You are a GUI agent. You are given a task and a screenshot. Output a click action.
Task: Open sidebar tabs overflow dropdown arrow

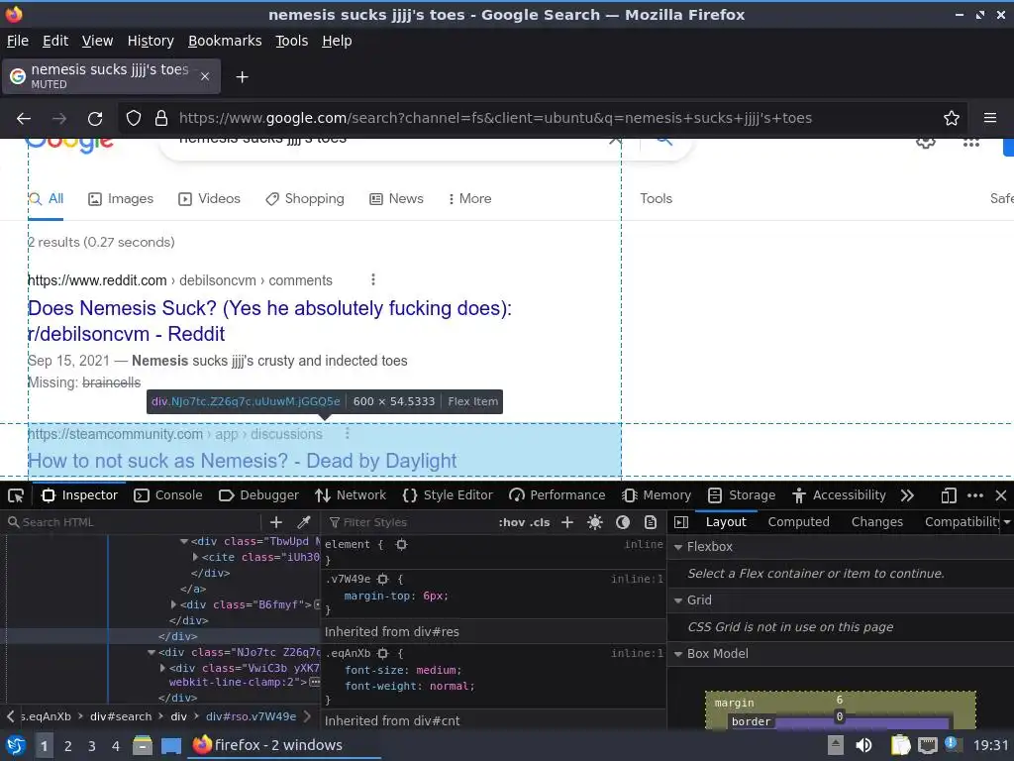click(x=1007, y=522)
